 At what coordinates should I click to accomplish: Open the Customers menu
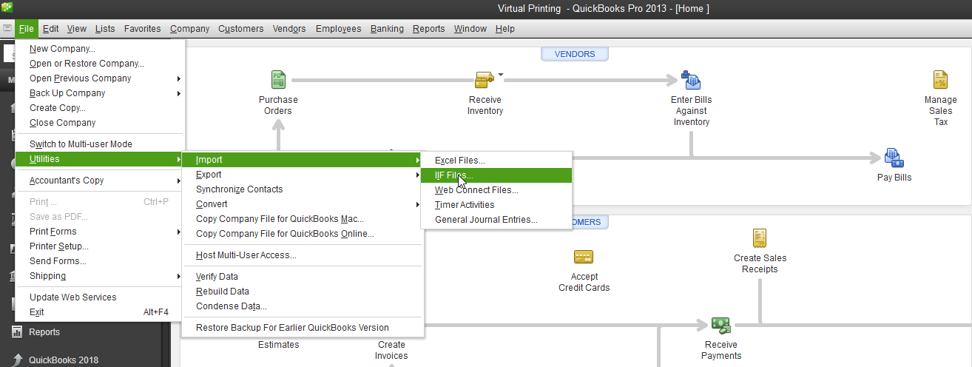coord(240,29)
